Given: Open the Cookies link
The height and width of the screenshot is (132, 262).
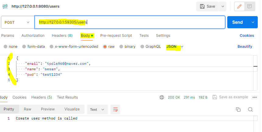Looking at the screenshot, I should tap(247, 36).
